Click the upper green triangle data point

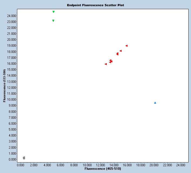point(53,12)
